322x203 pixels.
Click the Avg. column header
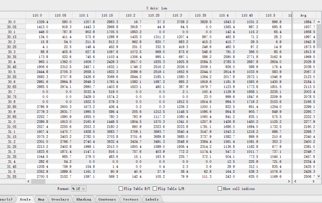tap(304, 15)
